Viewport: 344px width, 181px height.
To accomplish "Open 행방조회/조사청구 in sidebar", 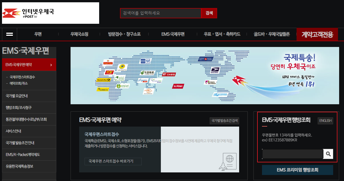I will point(29,108).
